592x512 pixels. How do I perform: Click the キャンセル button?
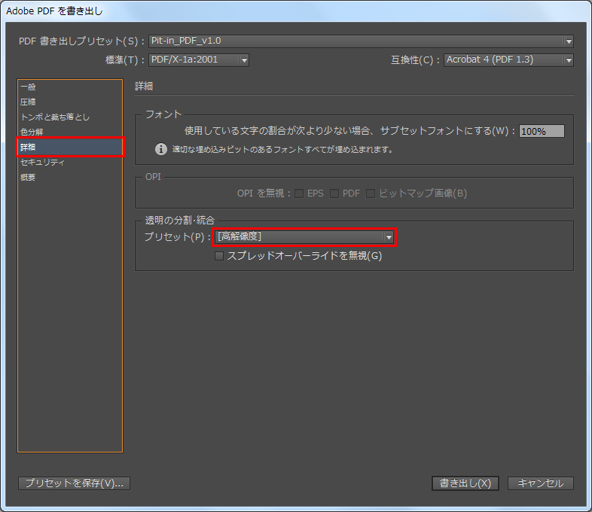(540, 483)
